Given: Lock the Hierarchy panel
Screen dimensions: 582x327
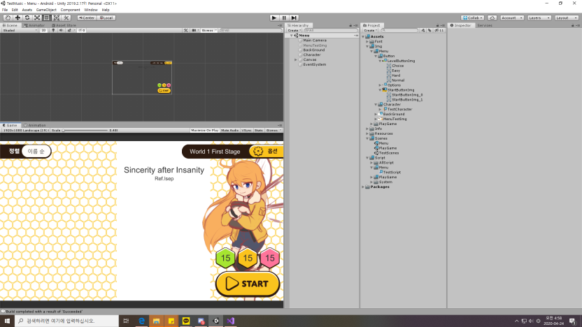Looking at the screenshot, I should coord(350,26).
